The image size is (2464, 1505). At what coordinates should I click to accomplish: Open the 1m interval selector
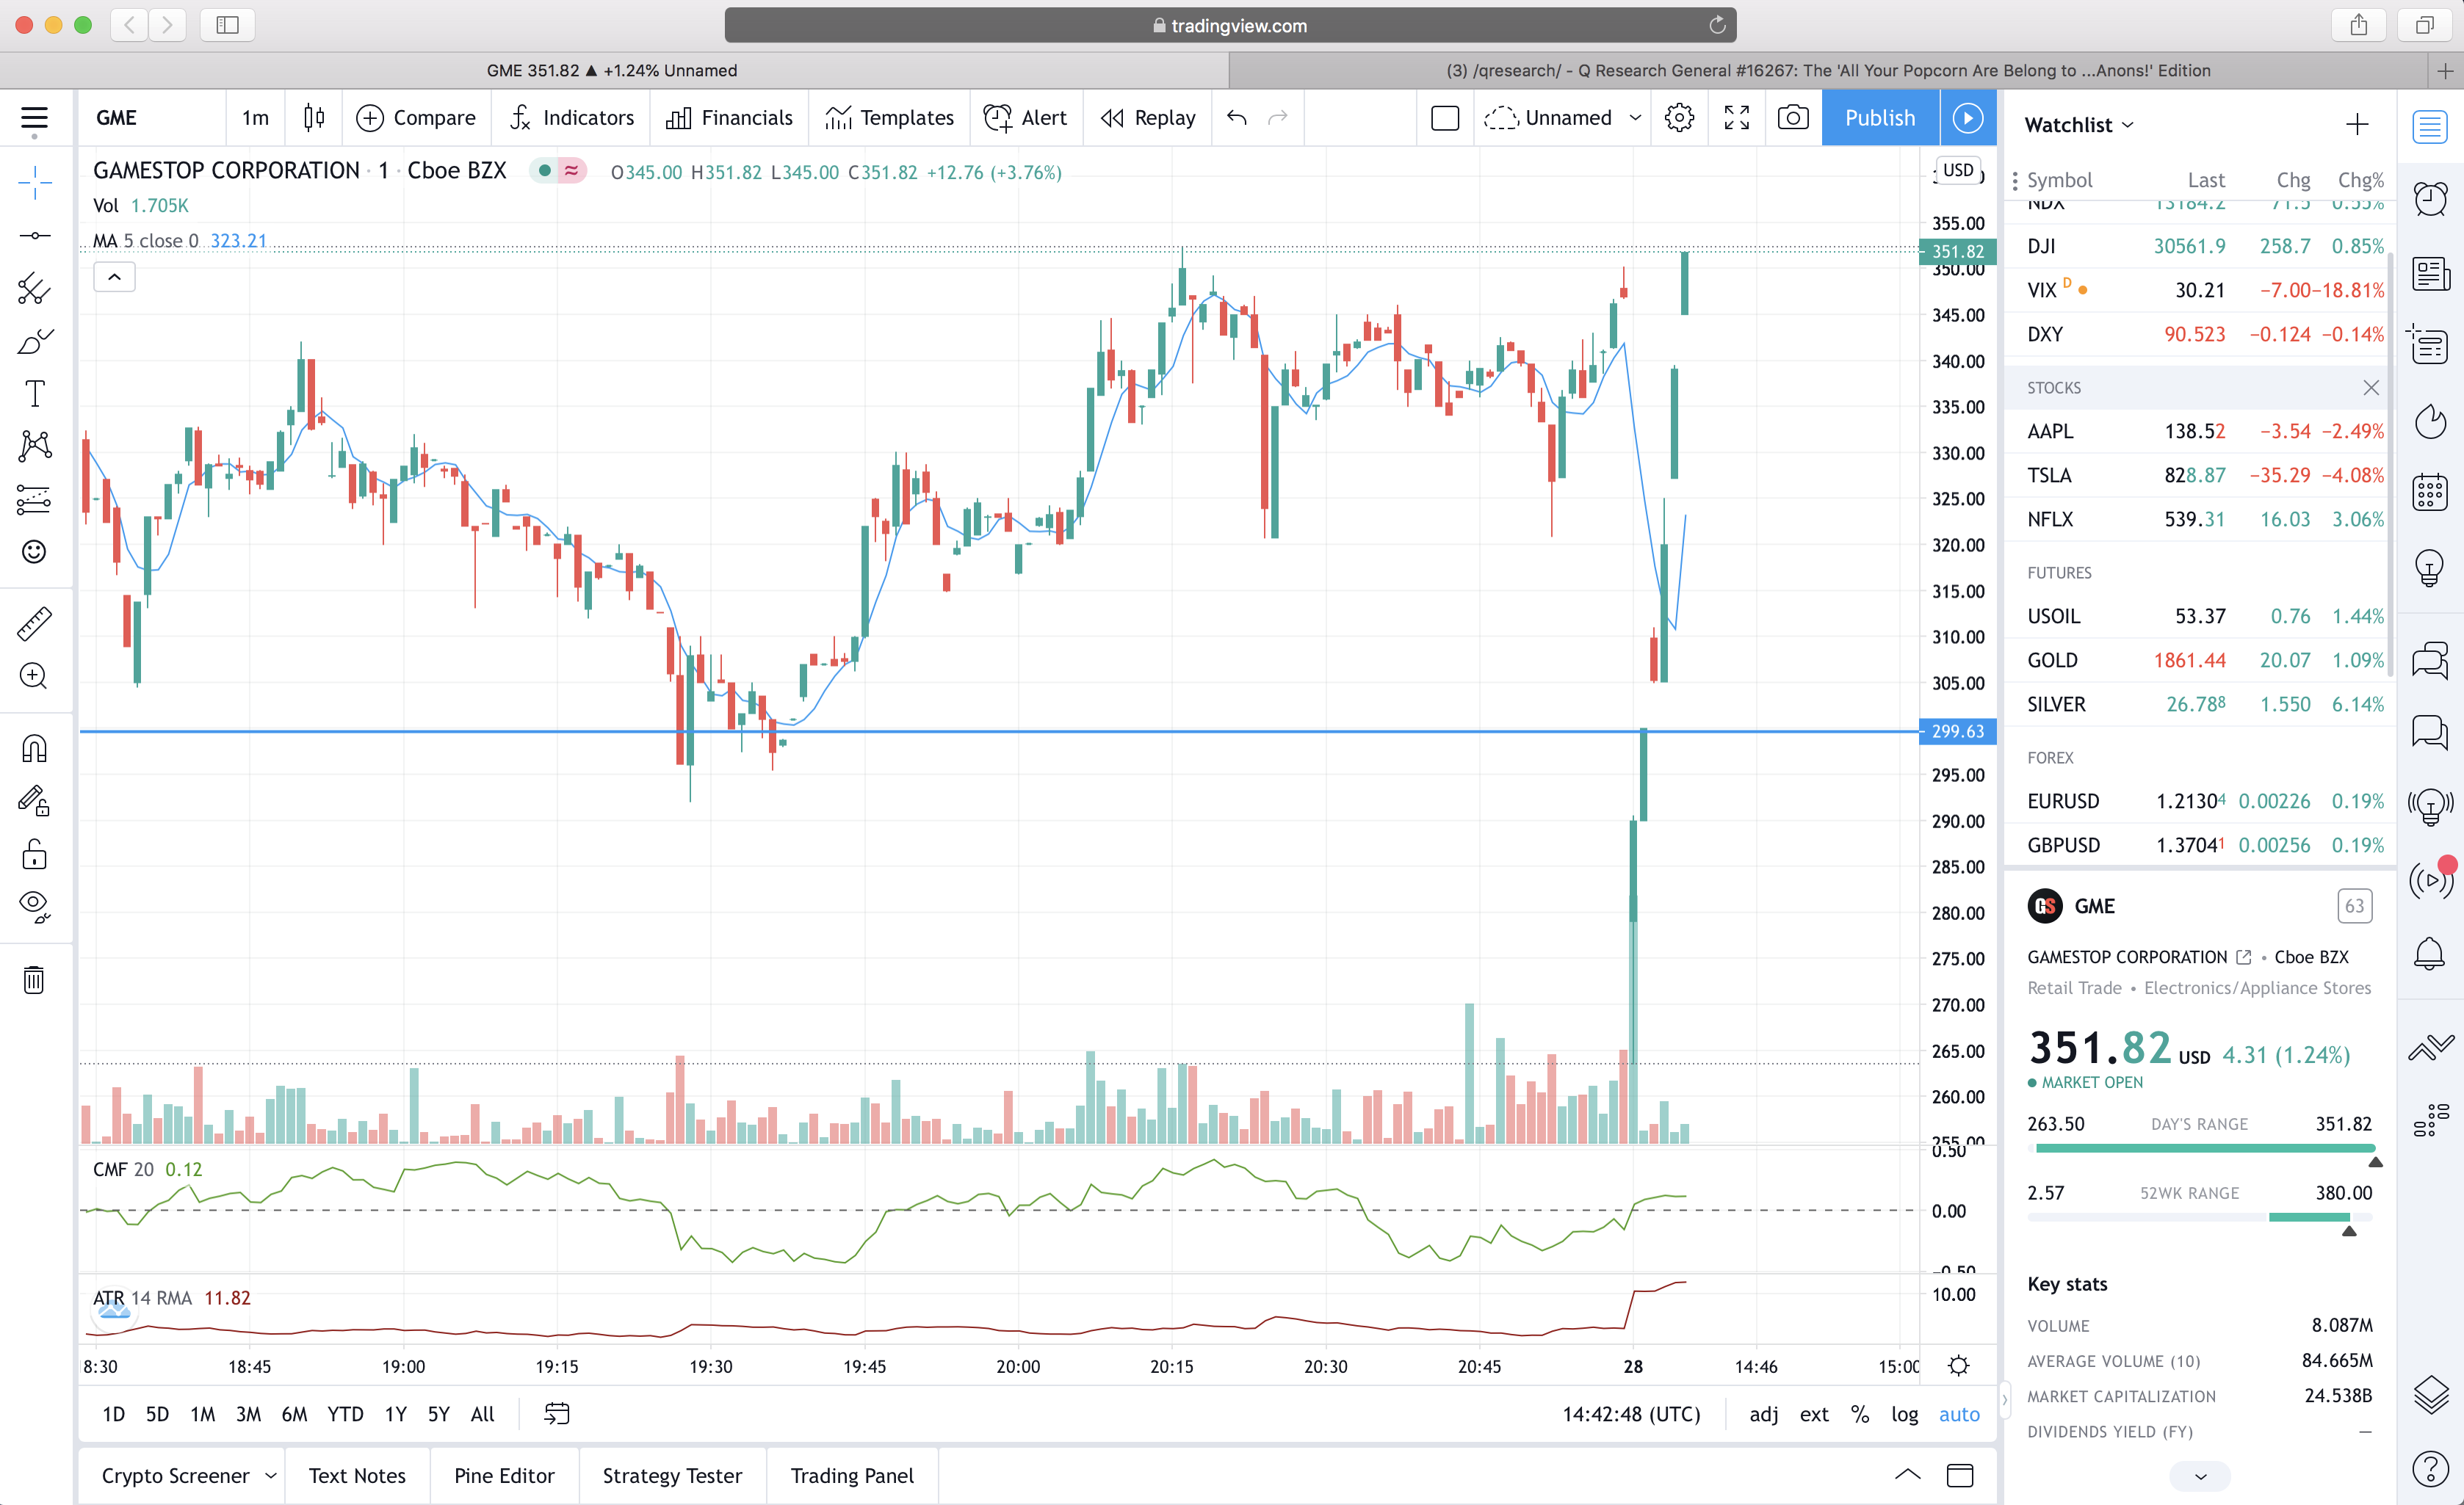coord(255,118)
